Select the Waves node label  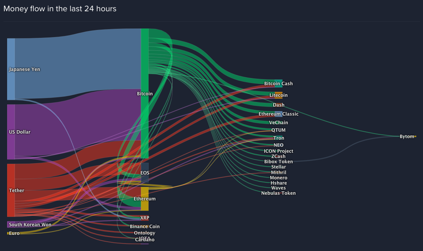coord(278,188)
